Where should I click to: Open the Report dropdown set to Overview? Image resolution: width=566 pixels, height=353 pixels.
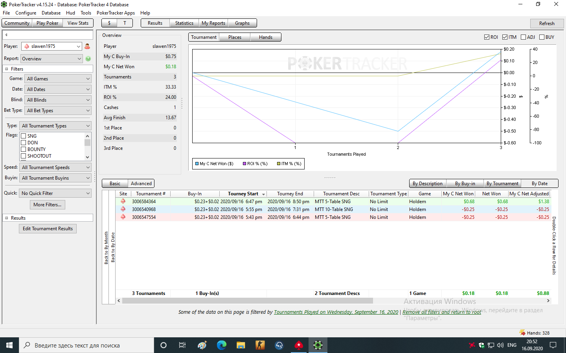click(x=51, y=59)
